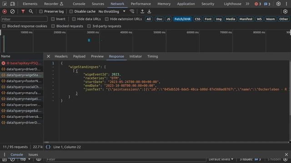Check 3rd-party requests option

[x=89, y=26]
